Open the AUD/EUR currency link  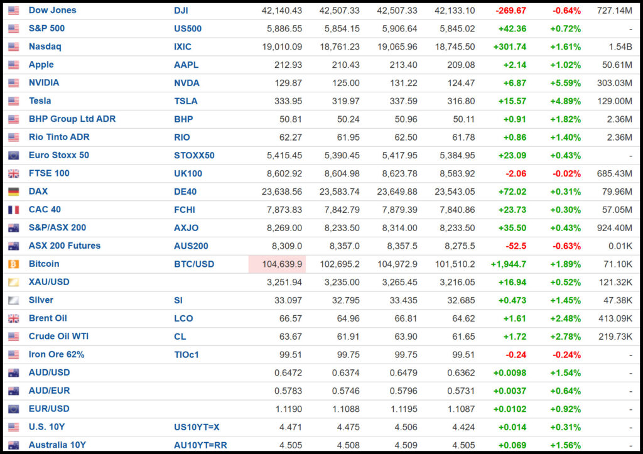click(x=49, y=391)
